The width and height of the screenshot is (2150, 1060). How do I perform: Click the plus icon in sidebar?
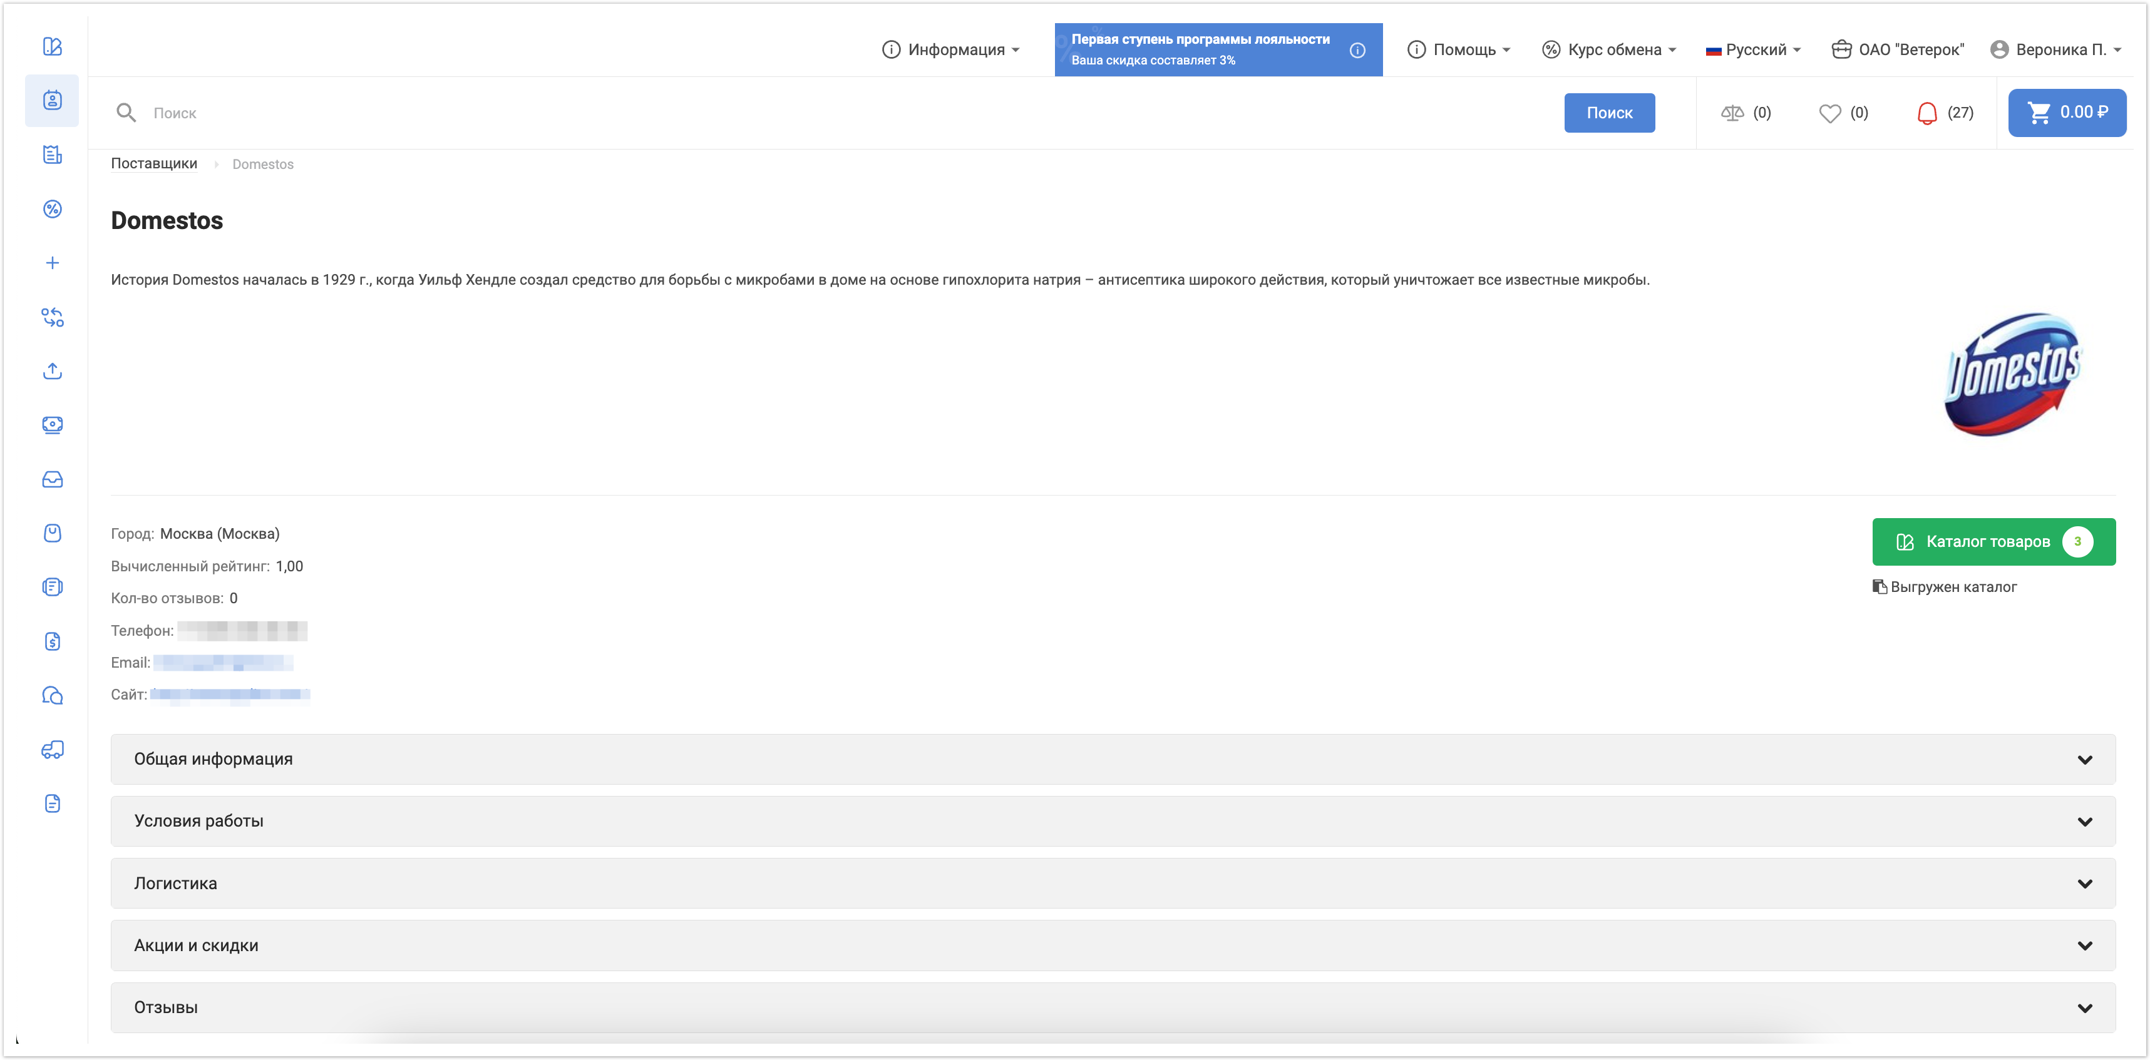pyautogui.click(x=52, y=263)
